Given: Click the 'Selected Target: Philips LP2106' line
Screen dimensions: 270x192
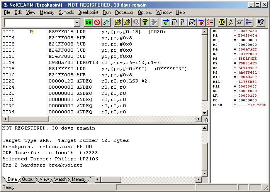Looking at the screenshot, I should click(x=50, y=159).
